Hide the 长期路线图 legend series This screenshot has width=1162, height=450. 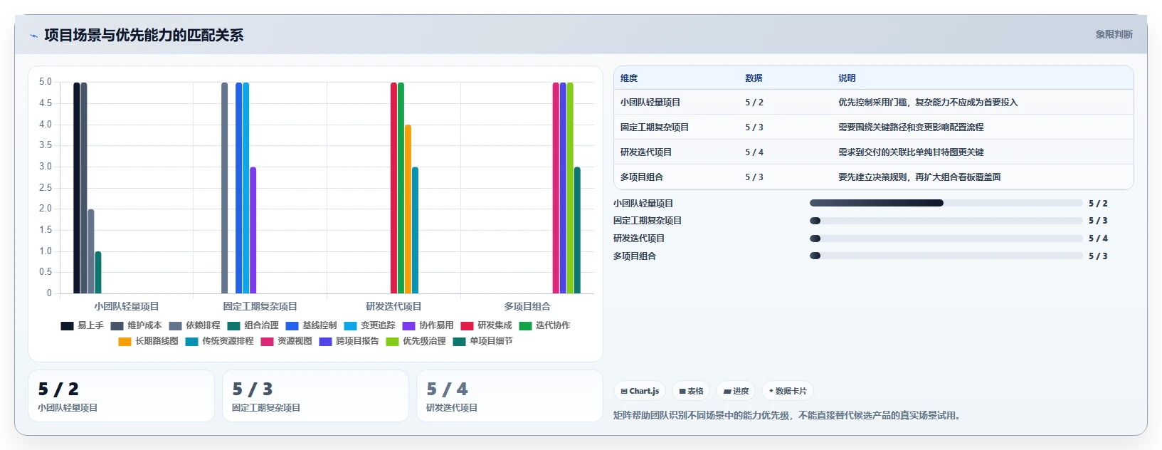coord(148,341)
